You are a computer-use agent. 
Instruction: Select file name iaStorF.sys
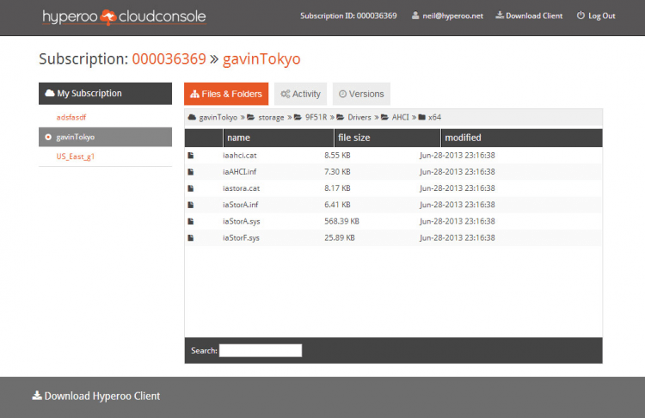[x=241, y=237]
